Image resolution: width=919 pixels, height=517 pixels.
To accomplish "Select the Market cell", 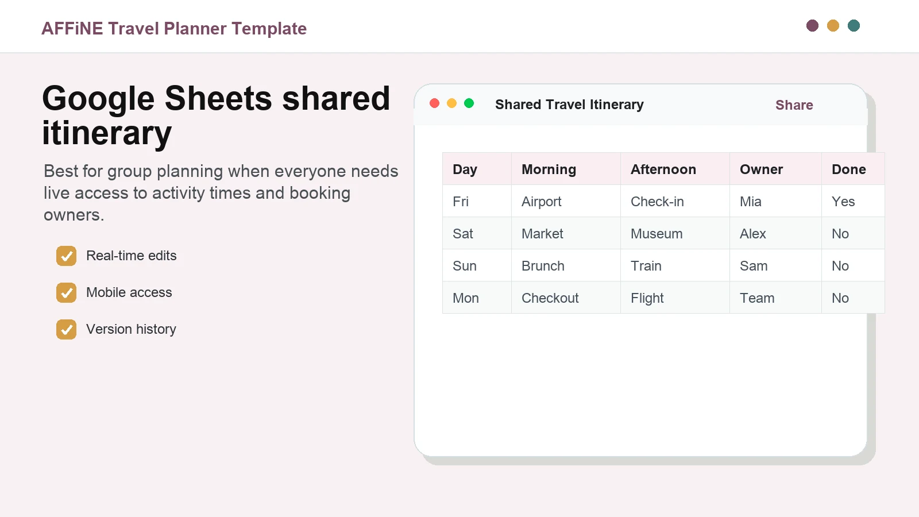I will coord(566,233).
